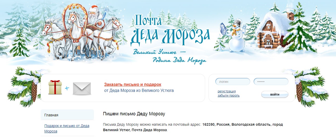Screen dimensions: 336x139
Task: Click the gift box icon
Action: coord(55,87)
